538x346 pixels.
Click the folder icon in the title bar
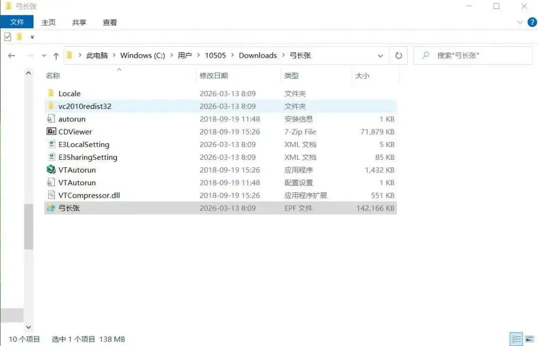(8, 6)
